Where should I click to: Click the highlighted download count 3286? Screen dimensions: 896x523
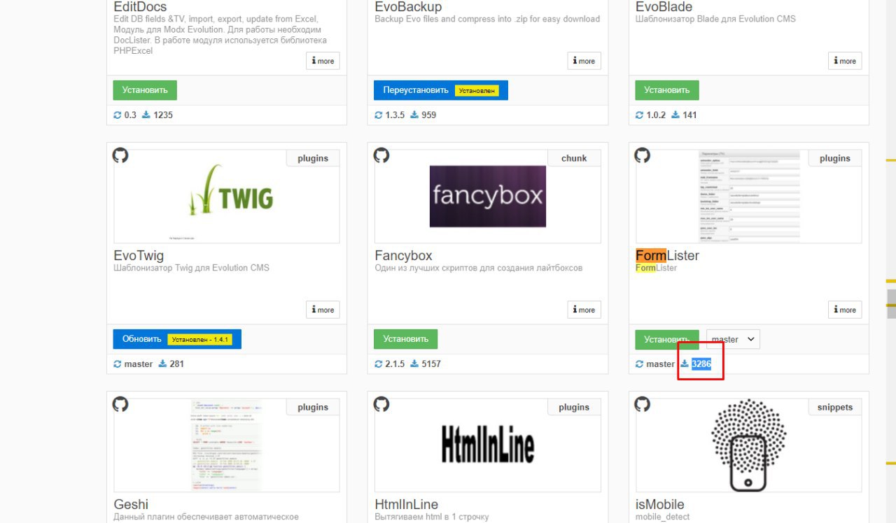coord(701,364)
